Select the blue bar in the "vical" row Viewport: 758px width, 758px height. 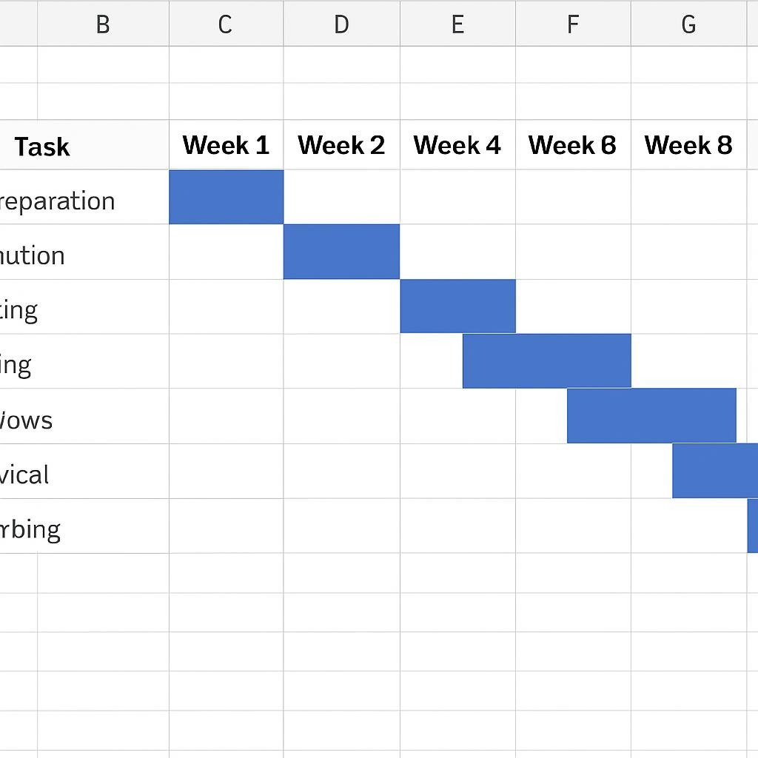pos(715,471)
